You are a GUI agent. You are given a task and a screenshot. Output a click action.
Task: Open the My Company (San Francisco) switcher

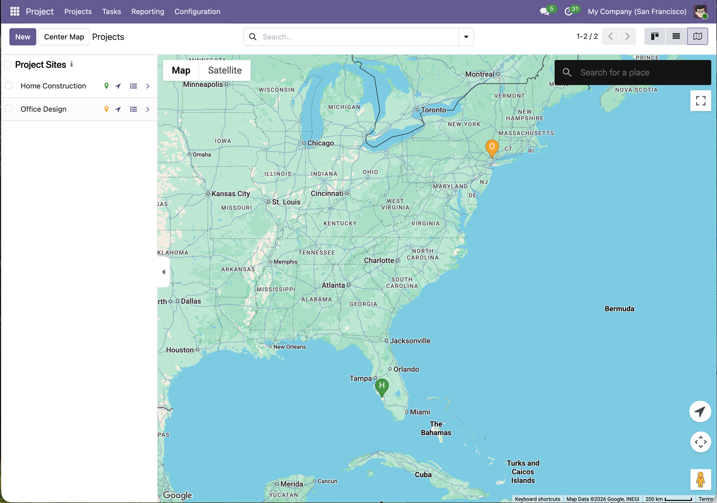[x=637, y=12]
